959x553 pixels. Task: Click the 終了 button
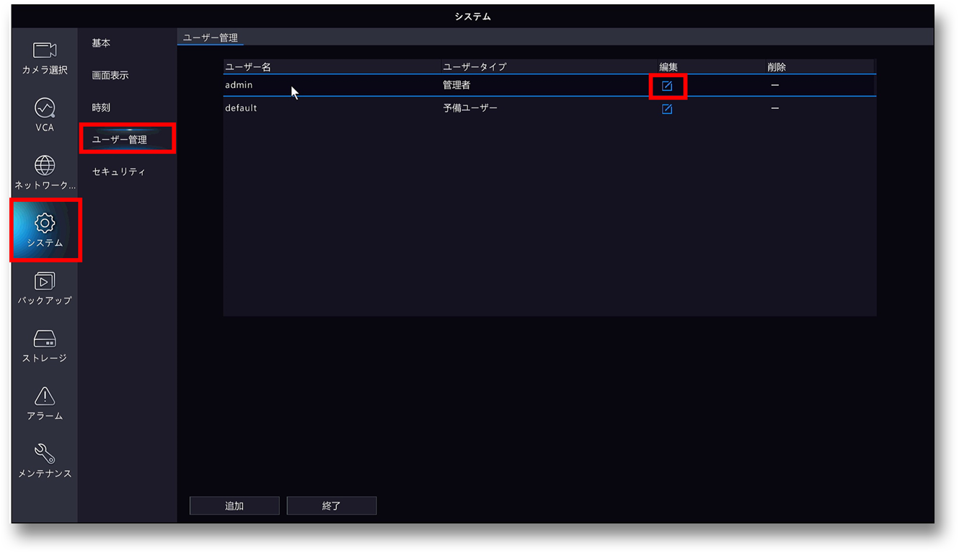[332, 506]
